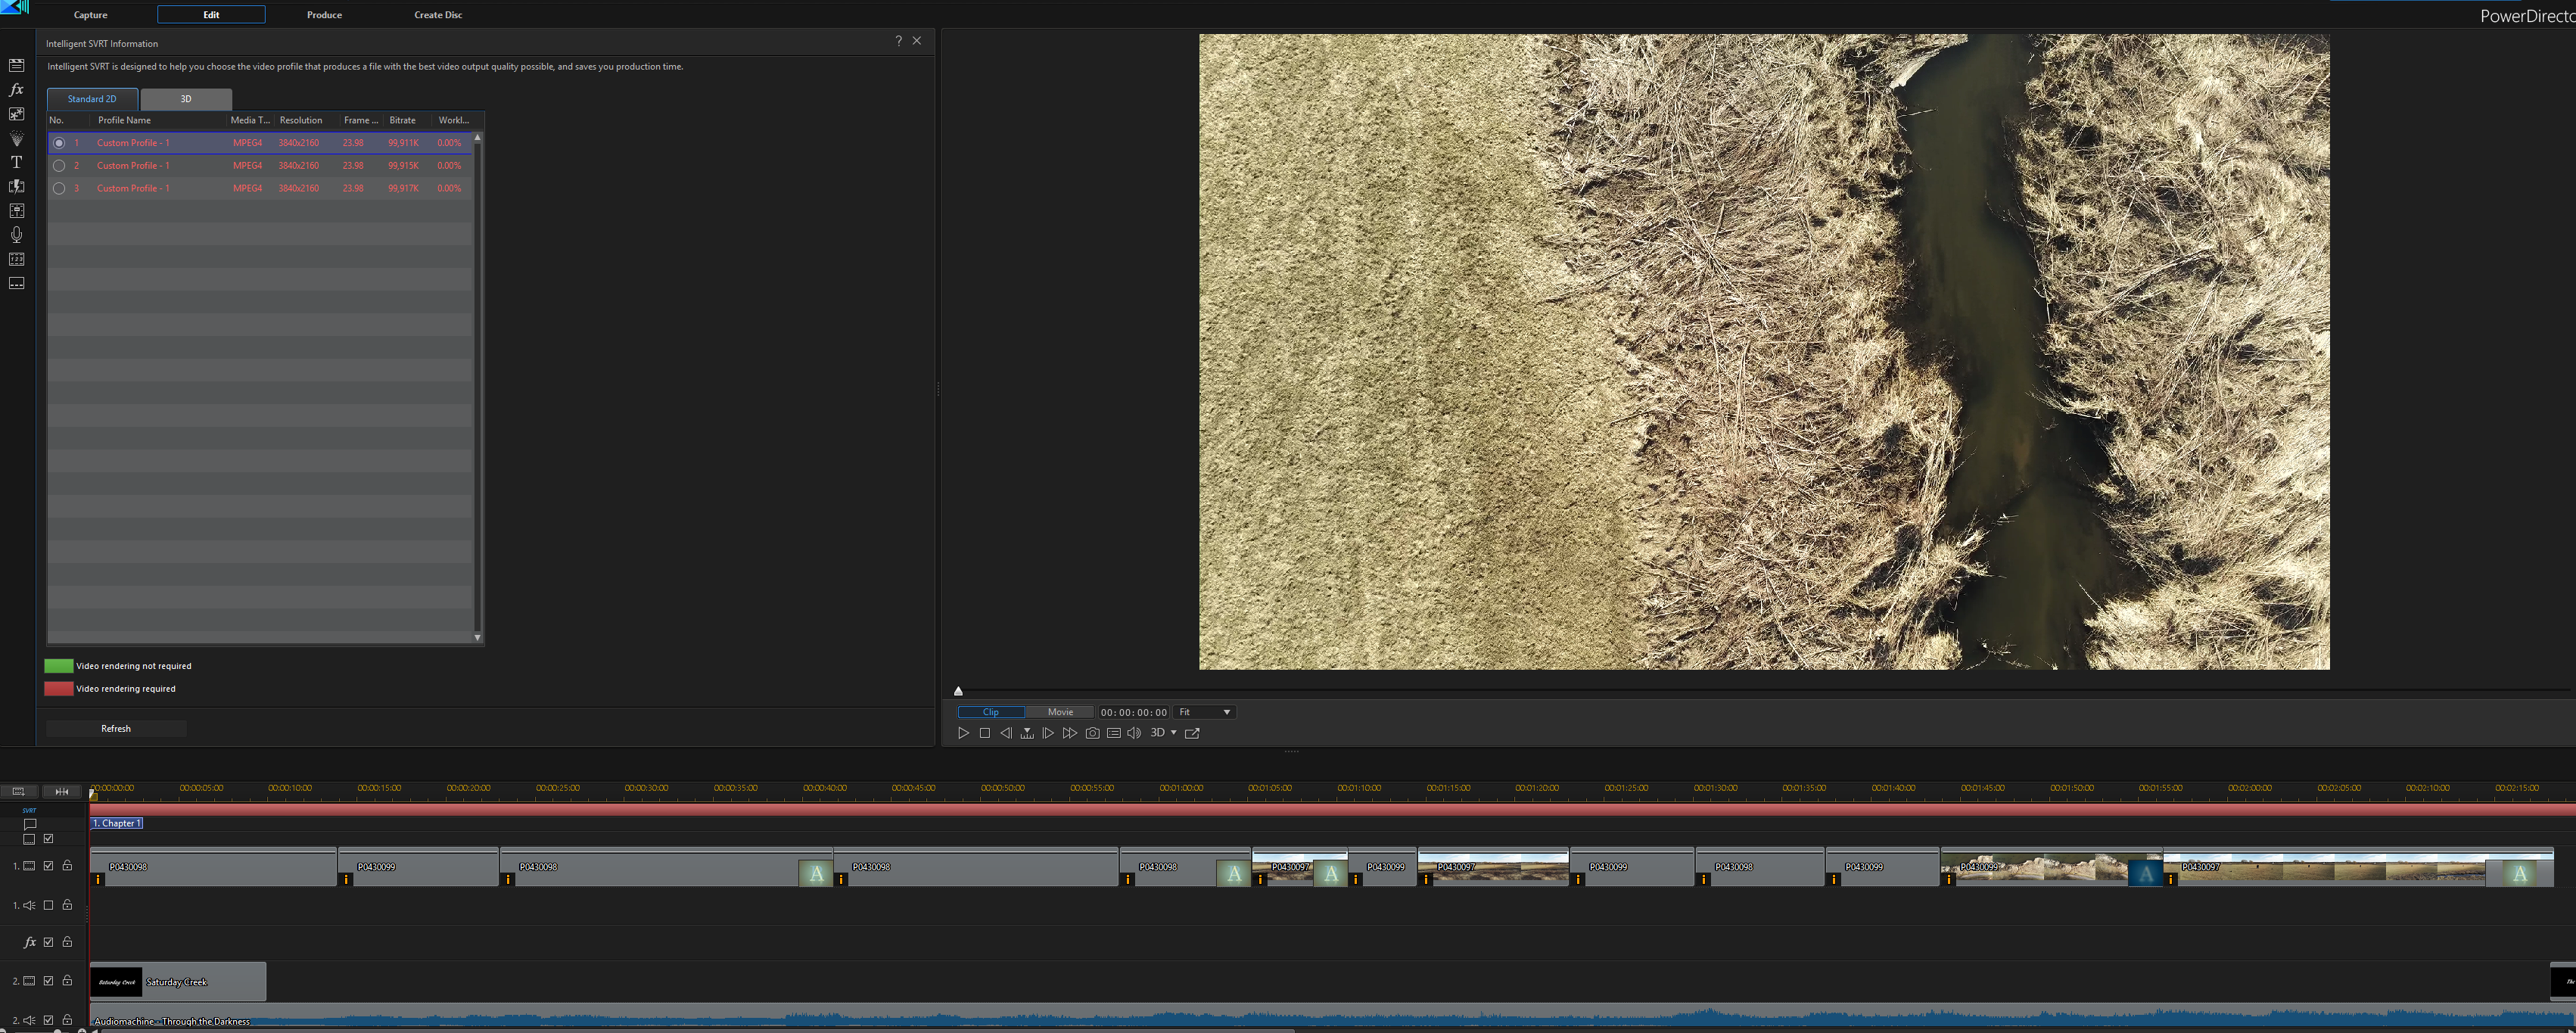This screenshot has height=1033, width=2576.
Task: Enable audio track 1 checkbox
Action: (x=48, y=905)
